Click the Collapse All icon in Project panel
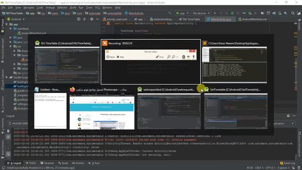 [x=84, y=19]
